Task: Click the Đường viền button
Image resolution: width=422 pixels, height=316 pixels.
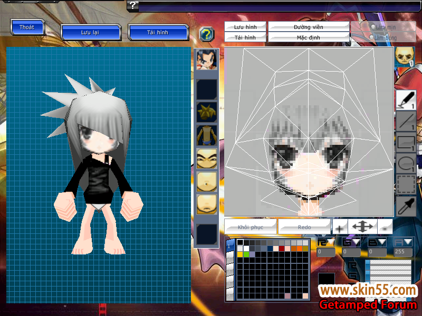Action: (x=309, y=27)
